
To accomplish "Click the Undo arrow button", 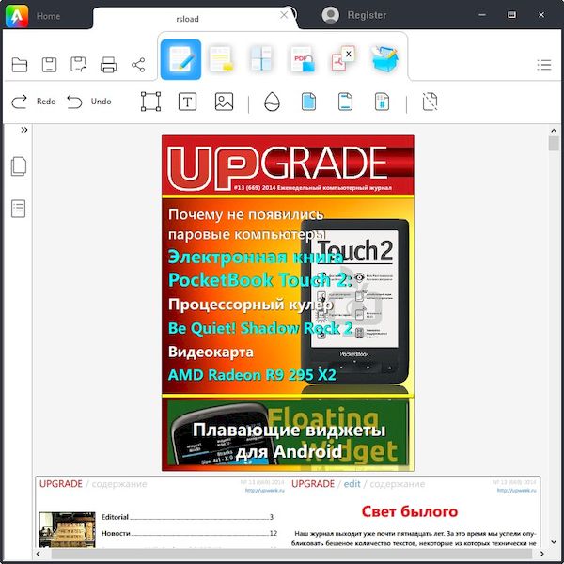I will pos(74,102).
